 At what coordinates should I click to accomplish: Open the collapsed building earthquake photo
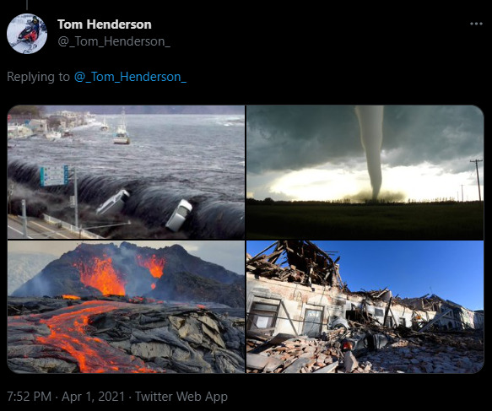tap(365, 307)
